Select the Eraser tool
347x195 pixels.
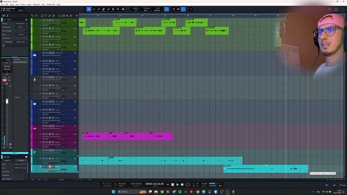[x=104, y=9]
